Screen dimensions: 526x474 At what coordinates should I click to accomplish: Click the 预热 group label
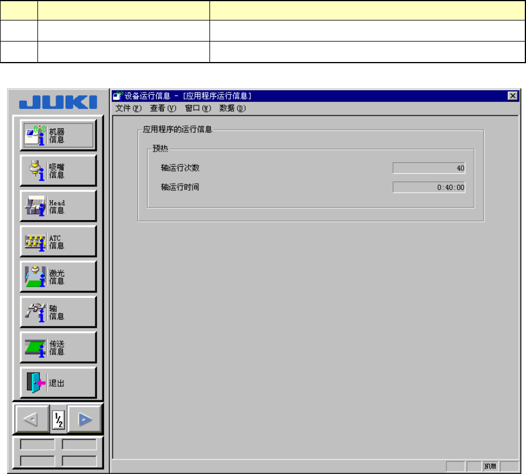160,148
